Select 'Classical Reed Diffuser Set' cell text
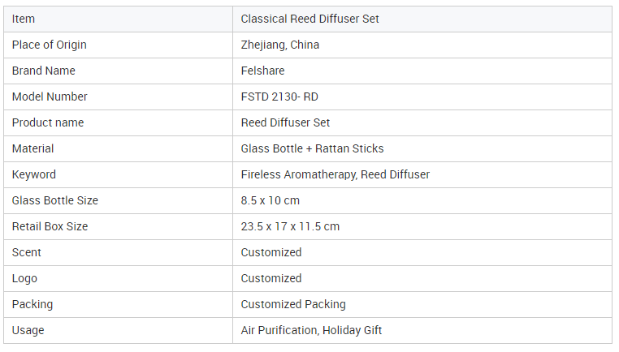Viewport: 619px width, 352px height. coord(309,19)
